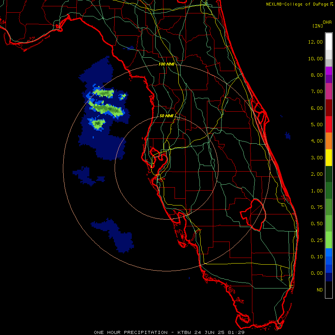
Task: Click the lime green 0.25 legend block
Action: 329,240
